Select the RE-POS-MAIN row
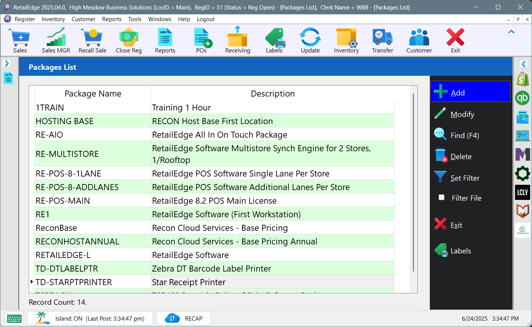The width and height of the screenshot is (532, 327). [x=214, y=201]
